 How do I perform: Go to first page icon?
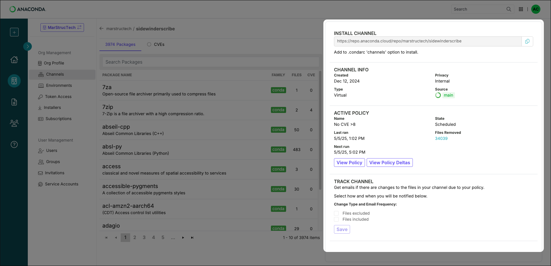click(106, 238)
